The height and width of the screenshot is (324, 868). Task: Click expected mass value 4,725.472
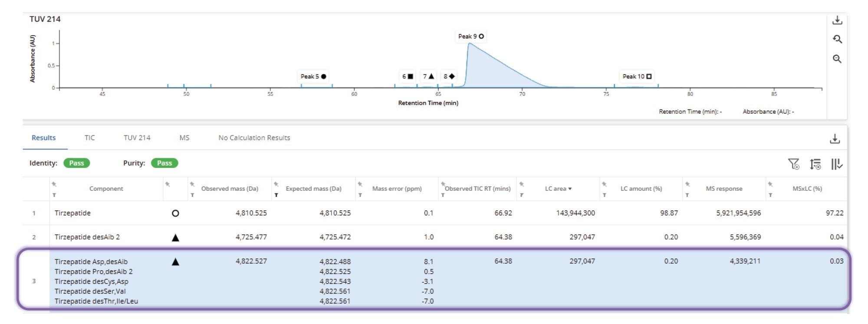pyautogui.click(x=335, y=237)
